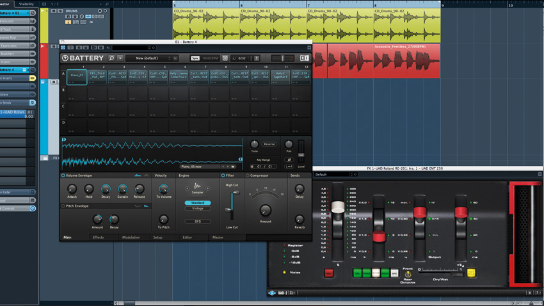Open Battery file menu dropdown arrow
The height and width of the screenshot is (306, 544).
coord(120,58)
